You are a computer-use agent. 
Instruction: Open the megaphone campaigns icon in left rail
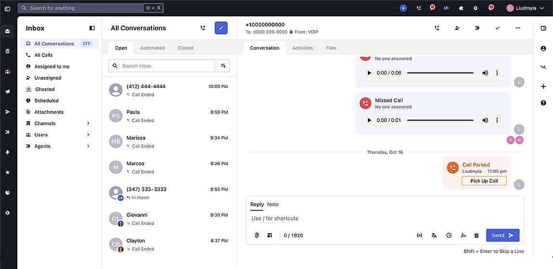pyautogui.click(x=7, y=92)
